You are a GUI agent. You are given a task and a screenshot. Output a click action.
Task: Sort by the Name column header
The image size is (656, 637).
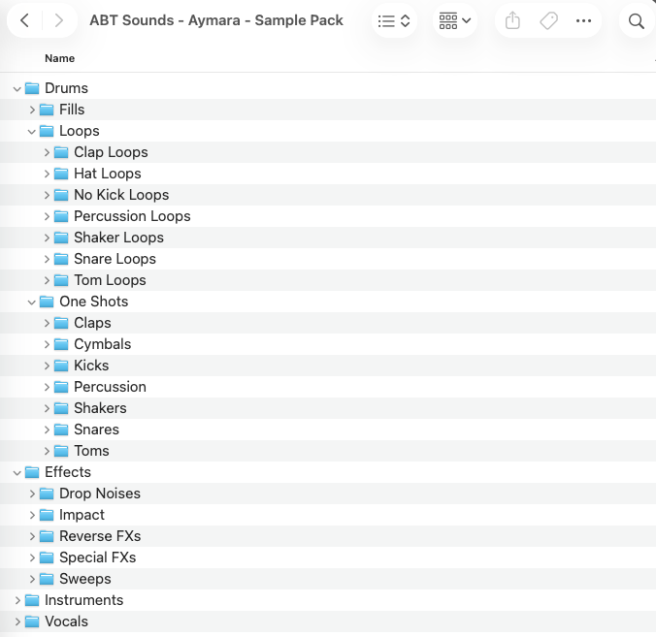point(60,58)
